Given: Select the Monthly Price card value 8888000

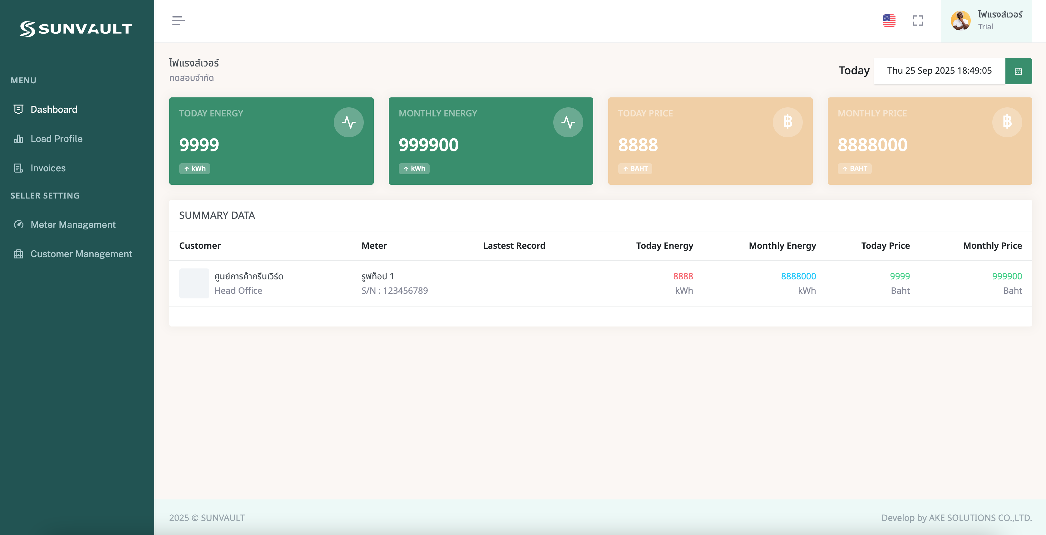Looking at the screenshot, I should click(x=873, y=145).
